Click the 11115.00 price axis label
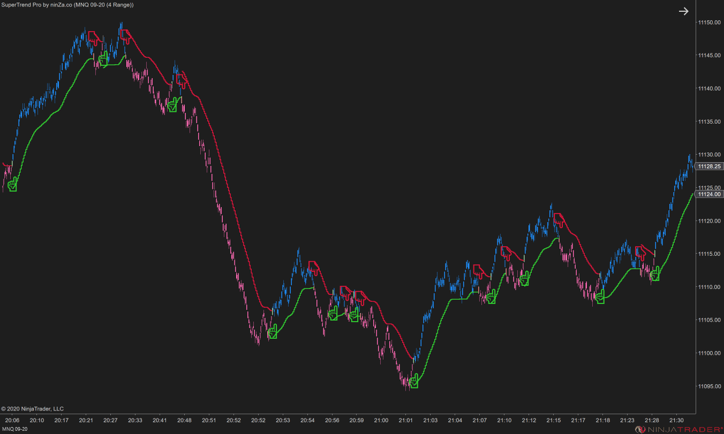Viewport: 724px width, 434px height. [x=709, y=254]
